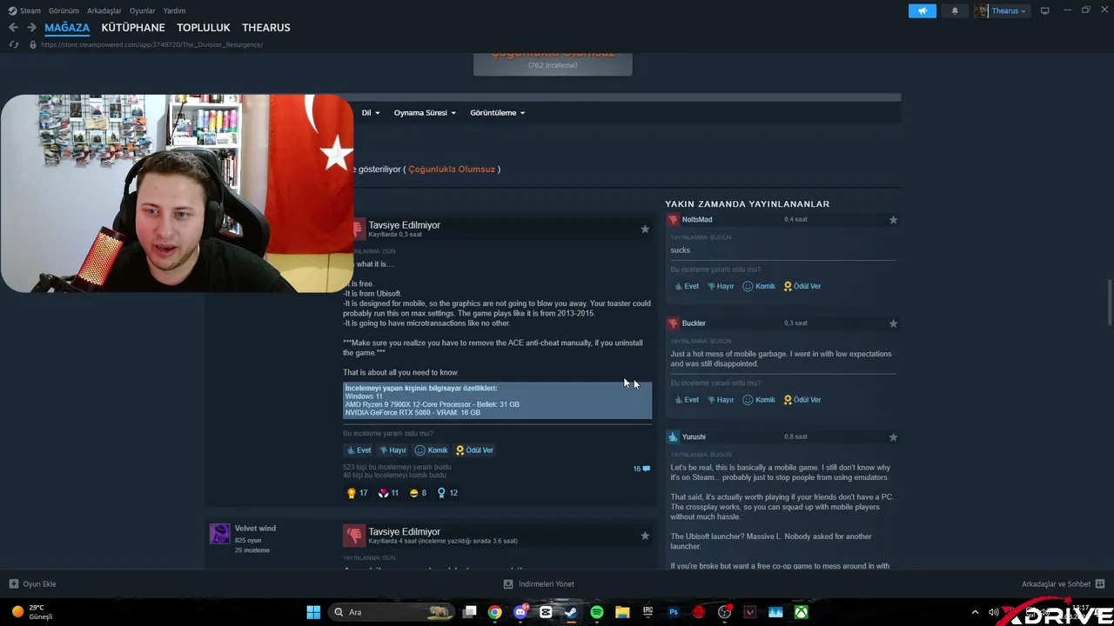Open the THEARUS profile tab
1114x626 pixels.
266,28
